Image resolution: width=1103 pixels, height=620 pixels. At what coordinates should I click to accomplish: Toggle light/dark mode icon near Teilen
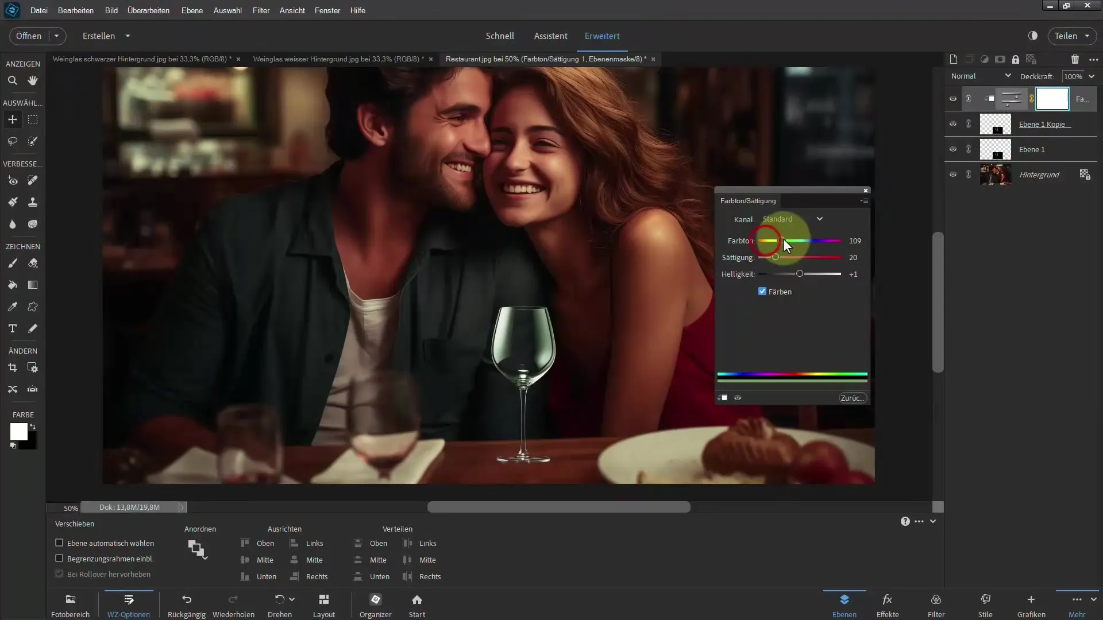pos(1033,36)
